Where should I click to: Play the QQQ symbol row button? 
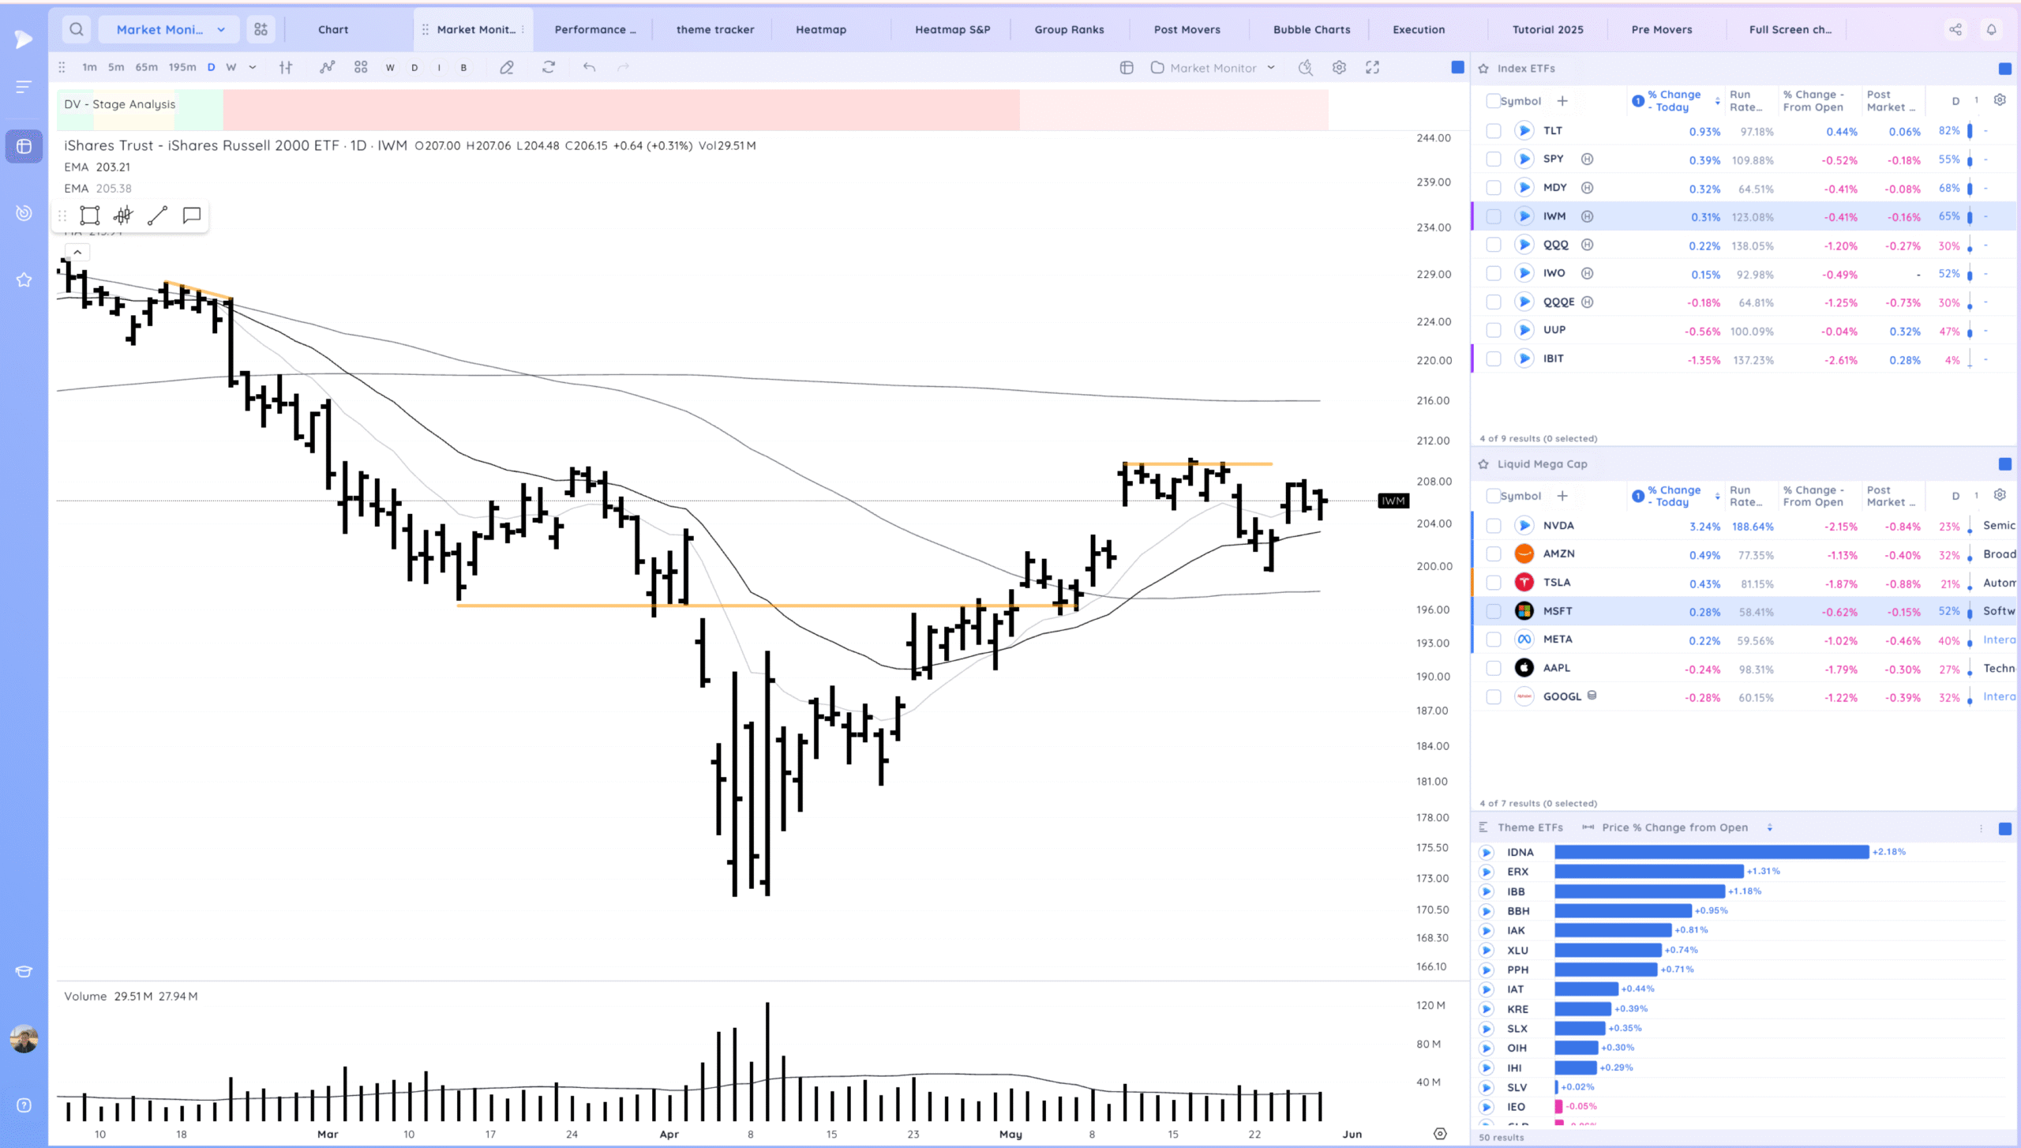1524,245
